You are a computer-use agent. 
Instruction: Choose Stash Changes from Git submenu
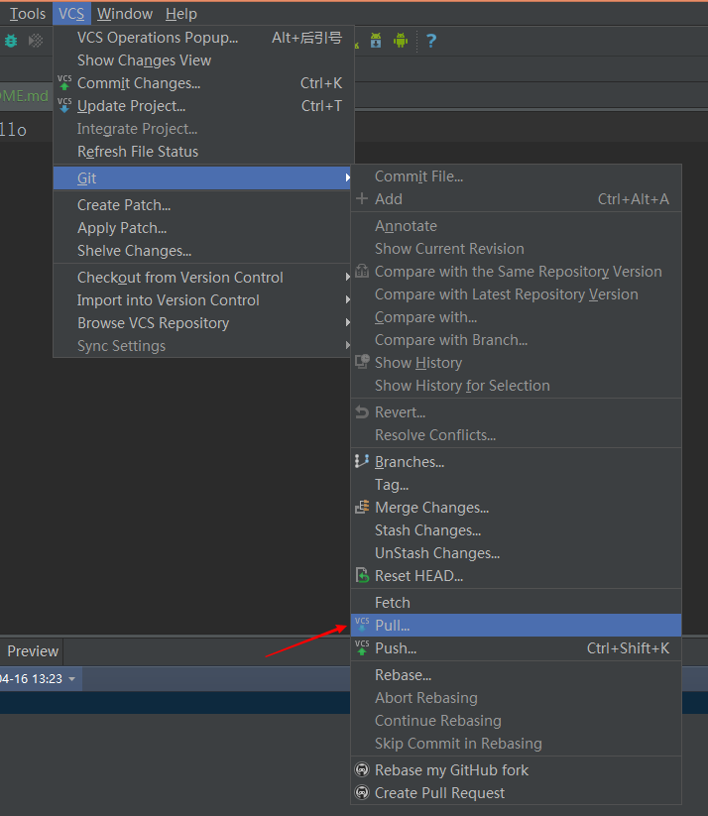click(x=516, y=530)
